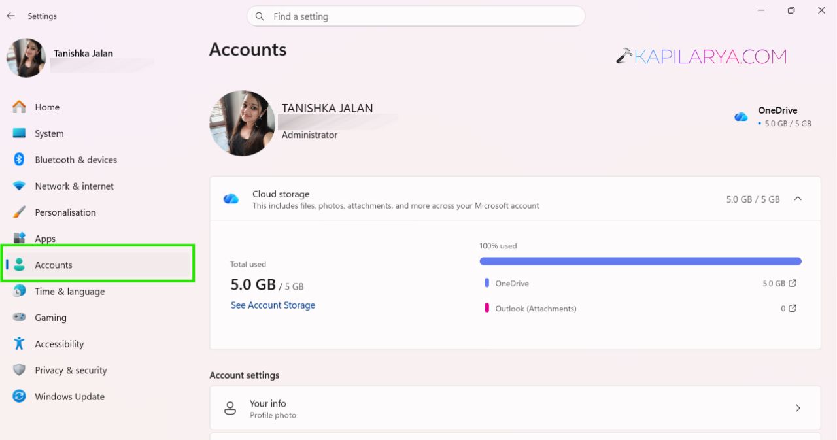The image size is (837, 440).
Task: Click the Account settings heading
Action: [x=244, y=375]
